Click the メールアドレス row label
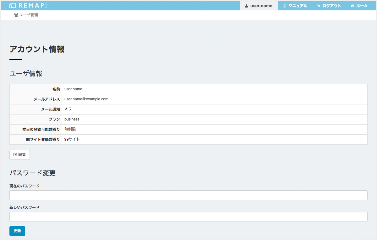This screenshot has width=377, height=240. tap(47, 99)
